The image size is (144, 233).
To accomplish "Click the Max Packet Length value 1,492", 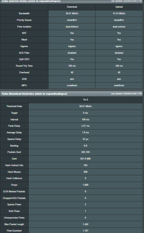I will pyautogui.click(x=86, y=225).
